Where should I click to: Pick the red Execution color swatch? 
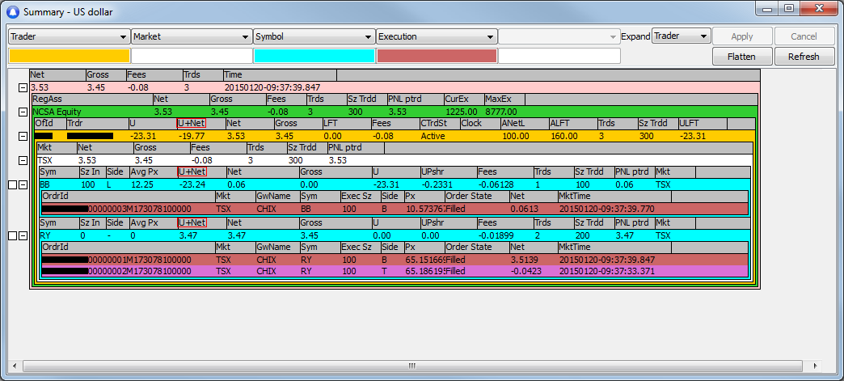(x=437, y=56)
